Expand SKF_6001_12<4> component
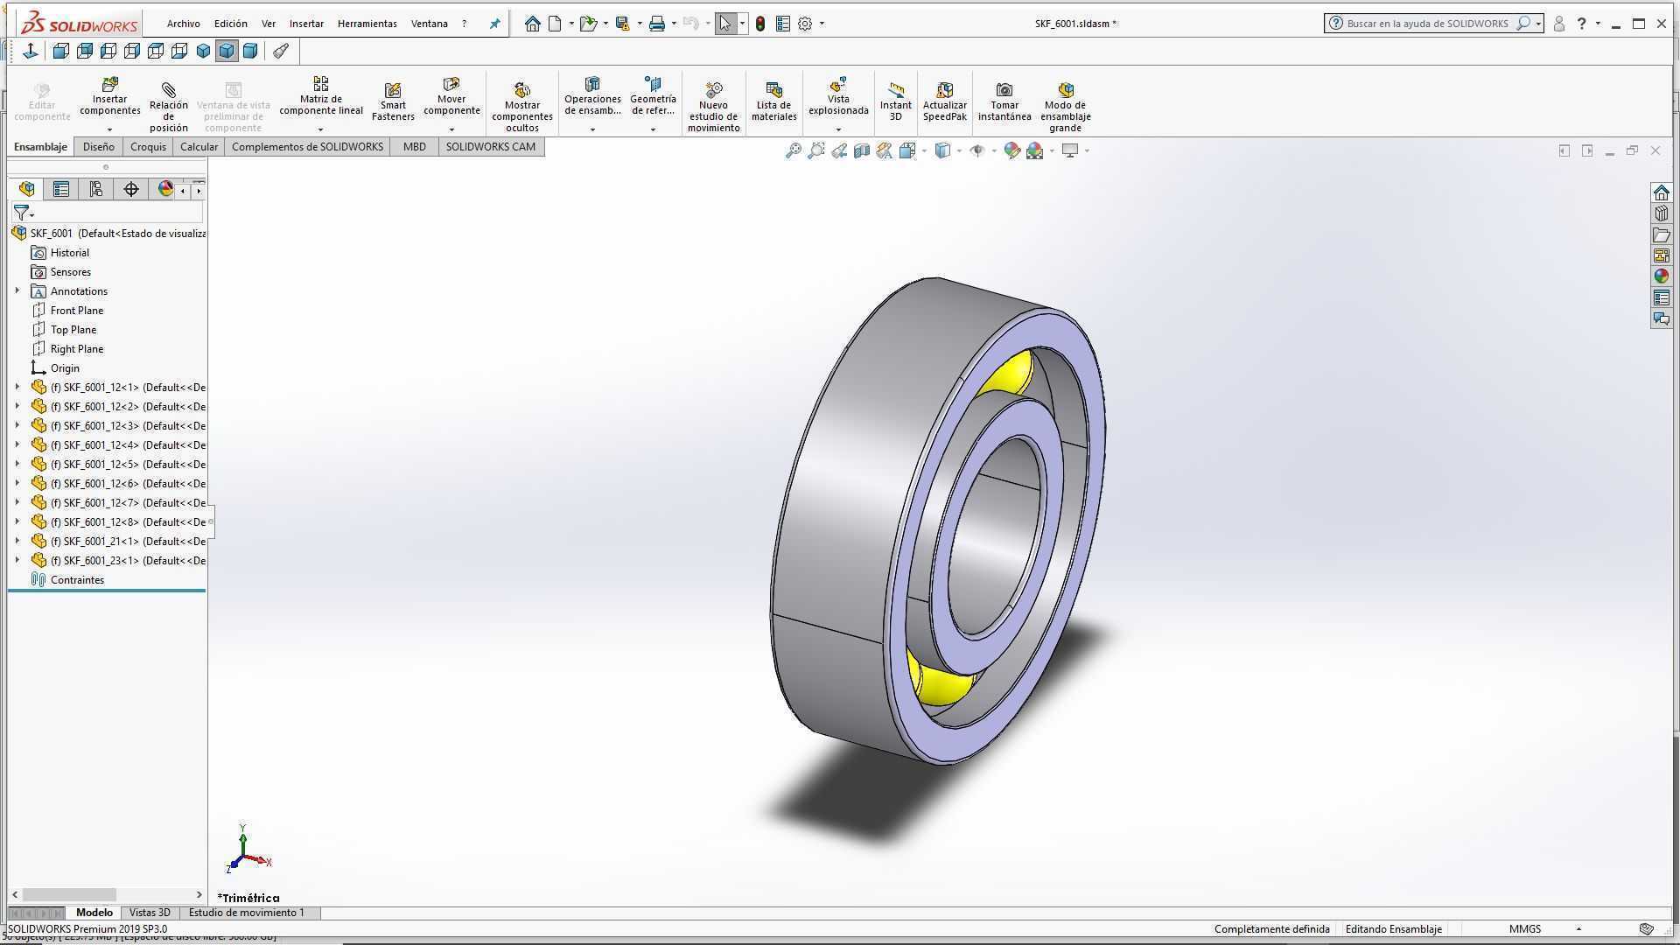Viewport: 1680px width, 945px height. coord(17,444)
